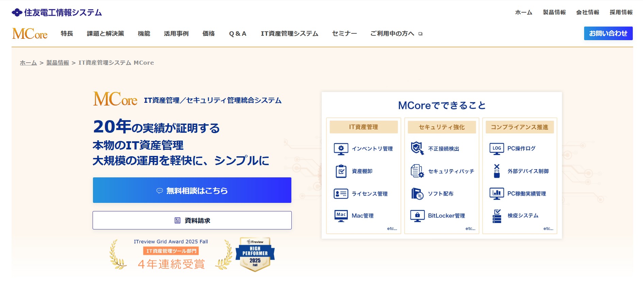Click the インベントリ管理 label
This screenshot has height=304, width=643.
coord(372,149)
